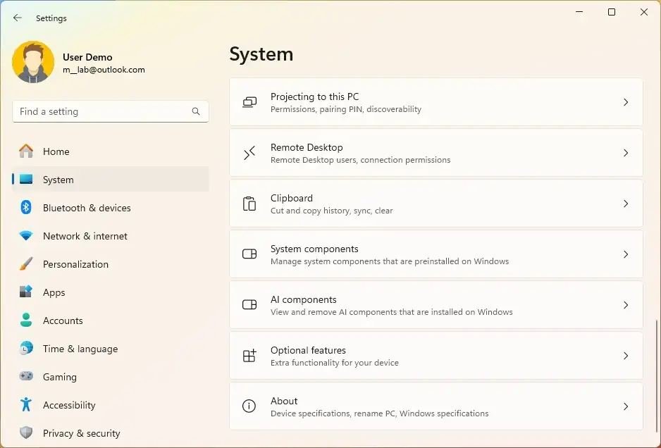Click the Network & internet globe icon
This screenshot has height=448, width=661.
[27, 236]
